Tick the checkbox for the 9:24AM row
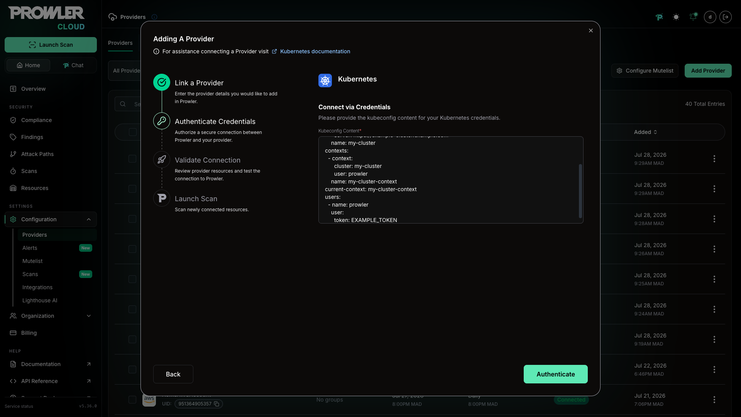The image size is (741, 417). [x=132, y=309]
